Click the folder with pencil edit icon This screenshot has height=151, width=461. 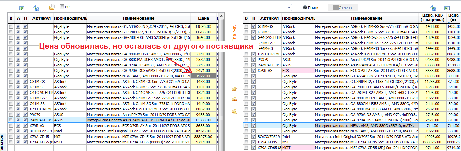click(234, 89)
